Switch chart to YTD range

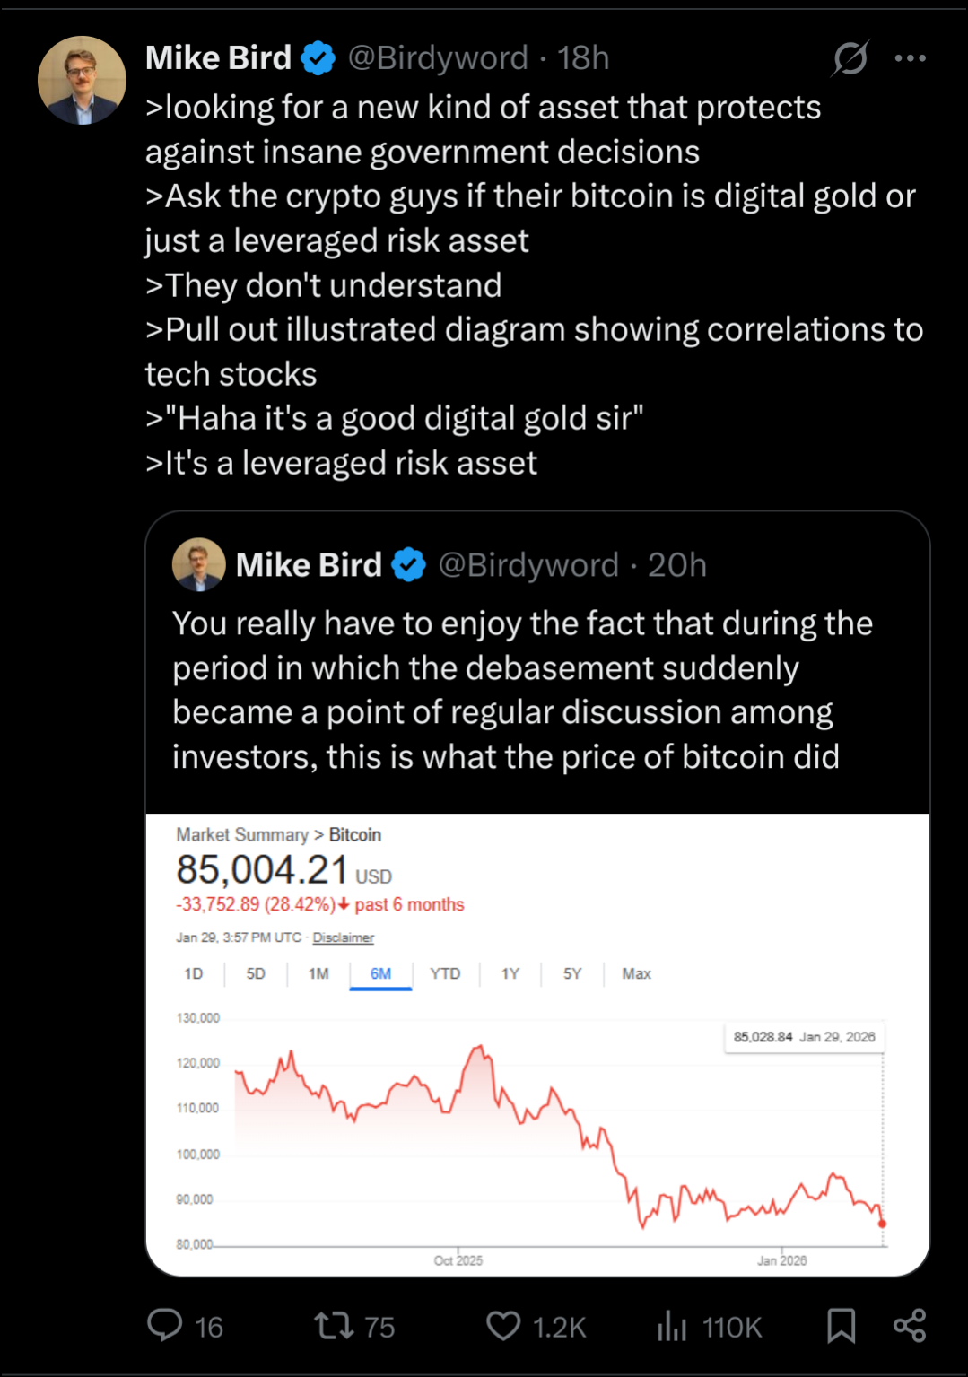(x=445, y=973)
